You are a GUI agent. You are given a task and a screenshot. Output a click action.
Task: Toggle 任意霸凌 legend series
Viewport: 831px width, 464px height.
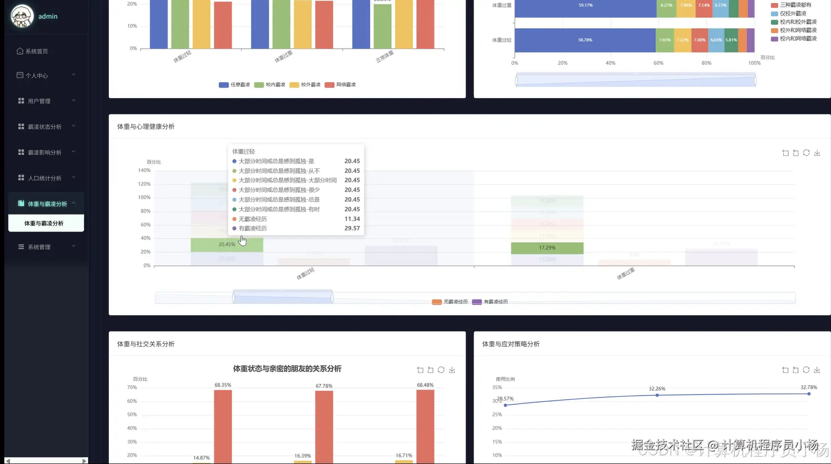pos(234,85)
